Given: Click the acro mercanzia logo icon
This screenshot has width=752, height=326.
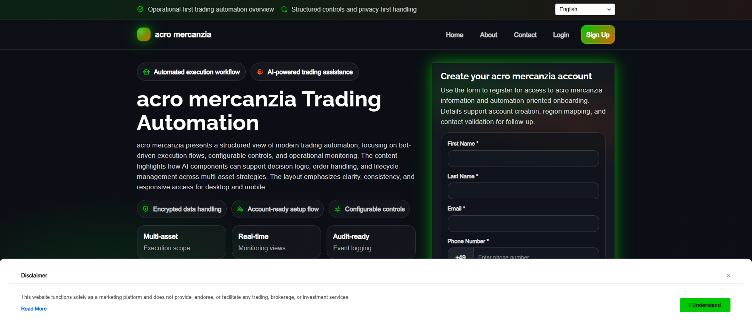Looking at the screenshot, I should click(144, 34).
